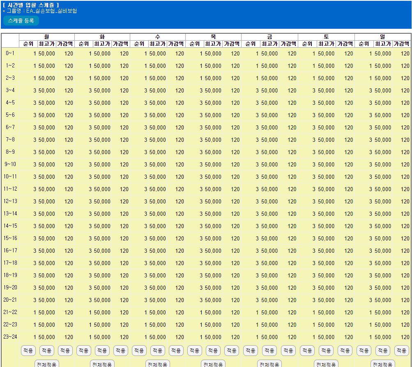Edit Sunday 최고가 value in 20~21 row

383,300
